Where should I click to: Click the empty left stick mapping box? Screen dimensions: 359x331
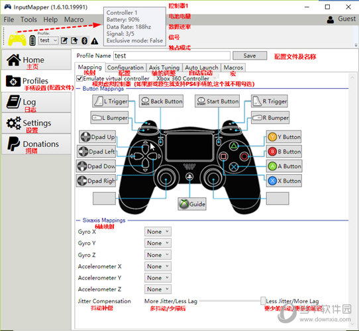[x=104, y=199]
